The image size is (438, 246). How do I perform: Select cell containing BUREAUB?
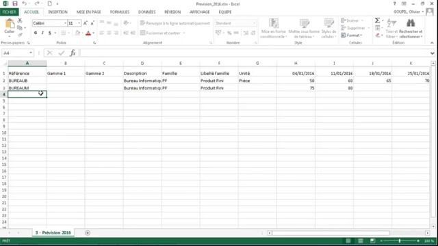click(x=27, y=81)
